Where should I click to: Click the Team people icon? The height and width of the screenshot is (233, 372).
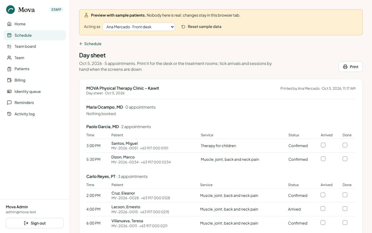pyautogui.click(x=9, y=58)
